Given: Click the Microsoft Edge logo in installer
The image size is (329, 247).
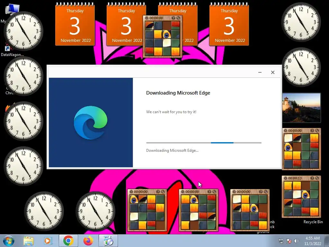Looking at the screenshot, I should coord(91,123).
